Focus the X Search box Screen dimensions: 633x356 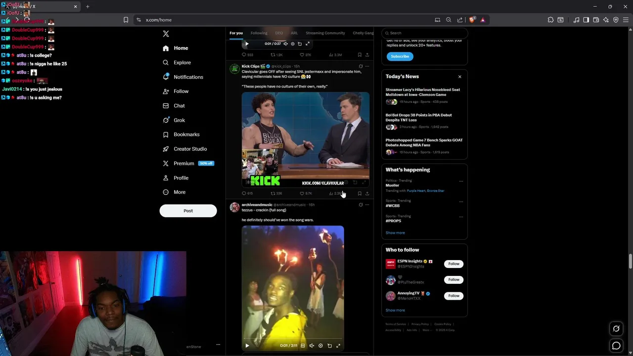coord(424,33)
